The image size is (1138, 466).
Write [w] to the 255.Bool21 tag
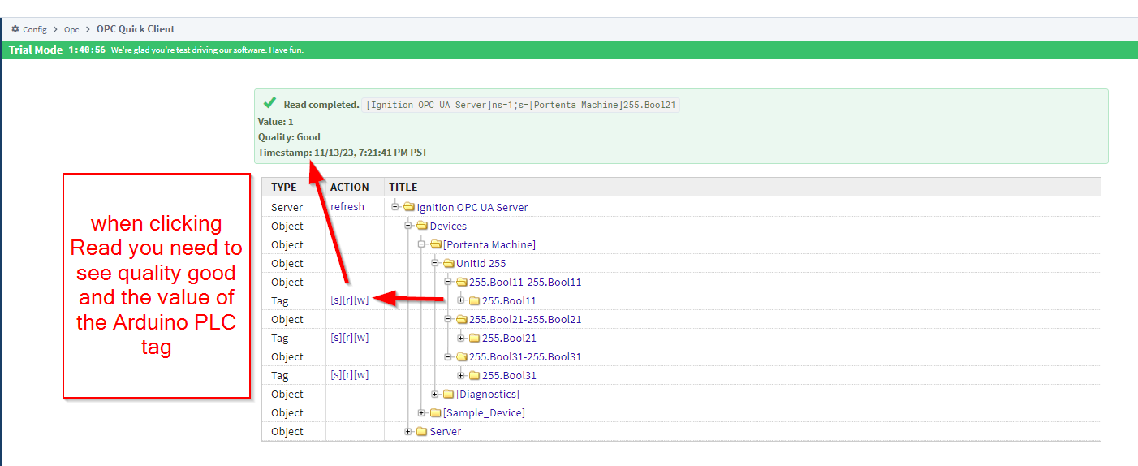coord(361,338)
